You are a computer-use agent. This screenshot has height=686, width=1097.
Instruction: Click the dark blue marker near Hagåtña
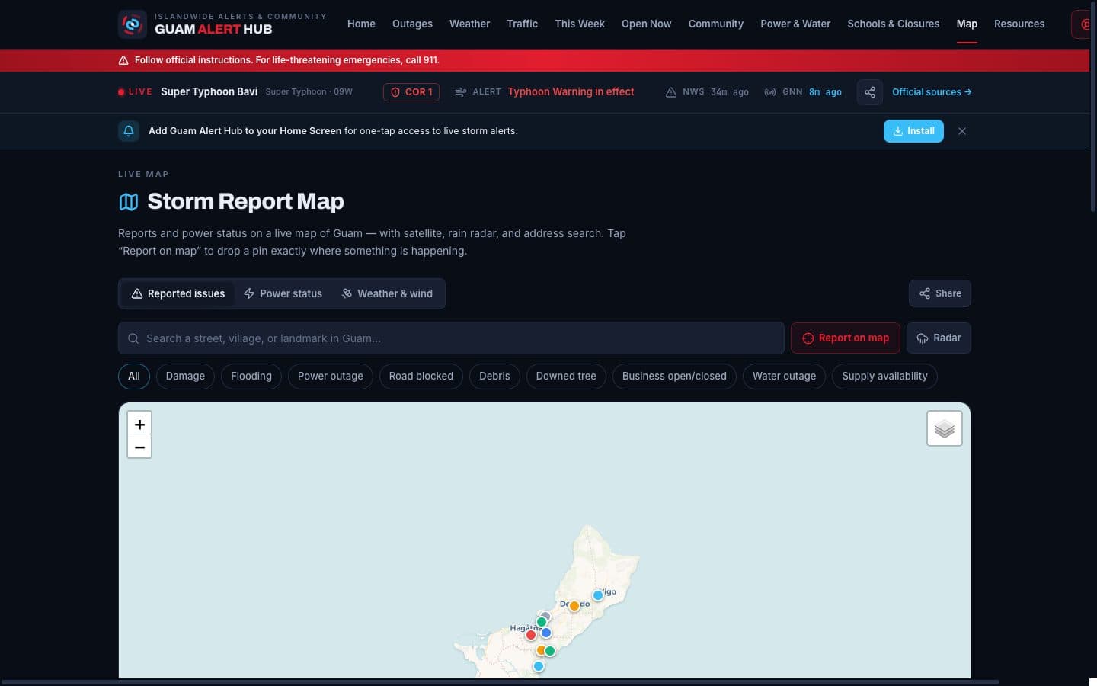[x=546, y=633]
